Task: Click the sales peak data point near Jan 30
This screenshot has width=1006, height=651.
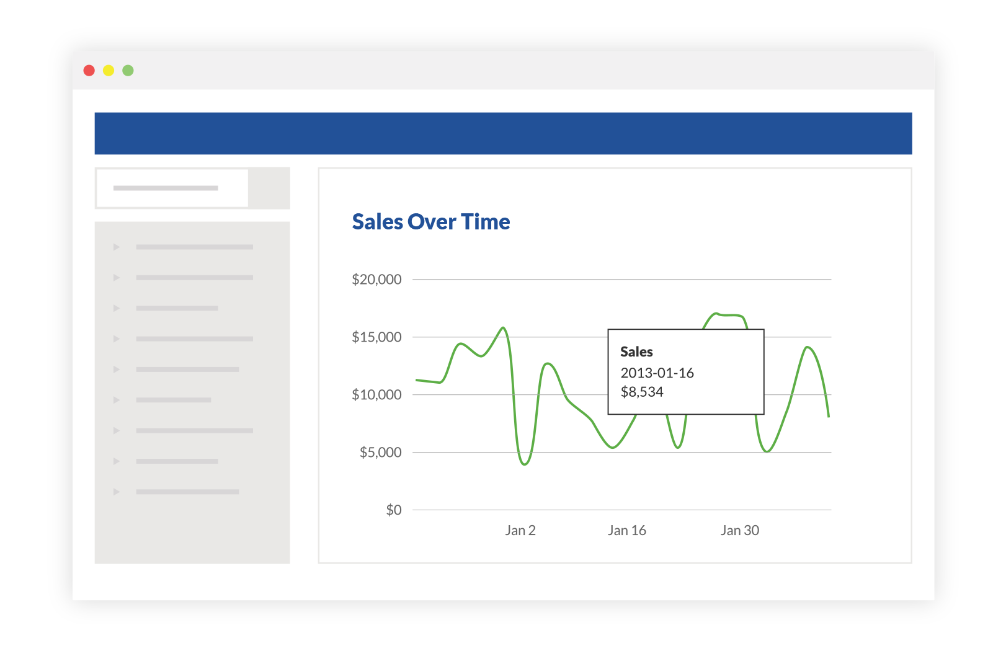Action: (x=726, y=315)
